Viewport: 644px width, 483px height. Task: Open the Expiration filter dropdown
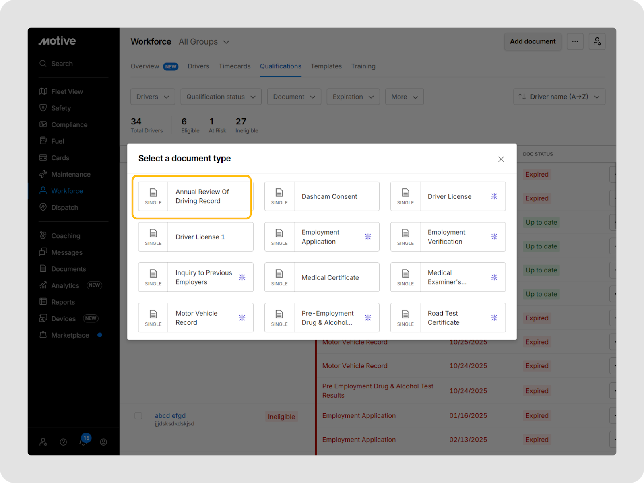point(353,97)
